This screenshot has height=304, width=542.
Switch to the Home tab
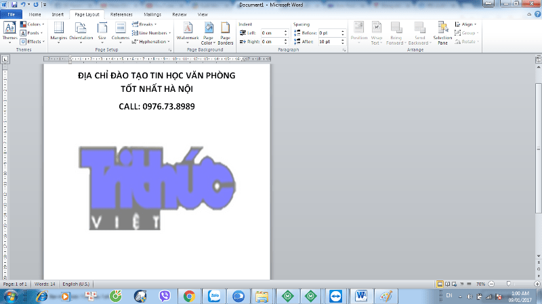(x=35, y=14)
